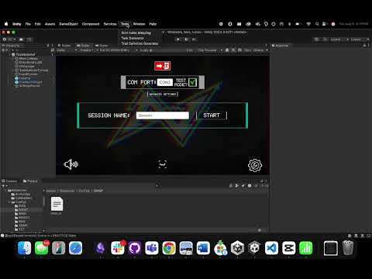Click the Hierarchy panel plus button

click(x=4, y=50)
